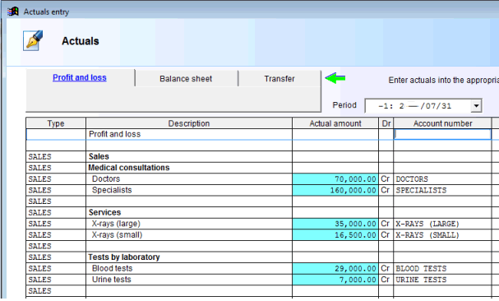Screen dimensions: 499x301
Task: Click the Account number input in first row
Action: tap(442, 134)
